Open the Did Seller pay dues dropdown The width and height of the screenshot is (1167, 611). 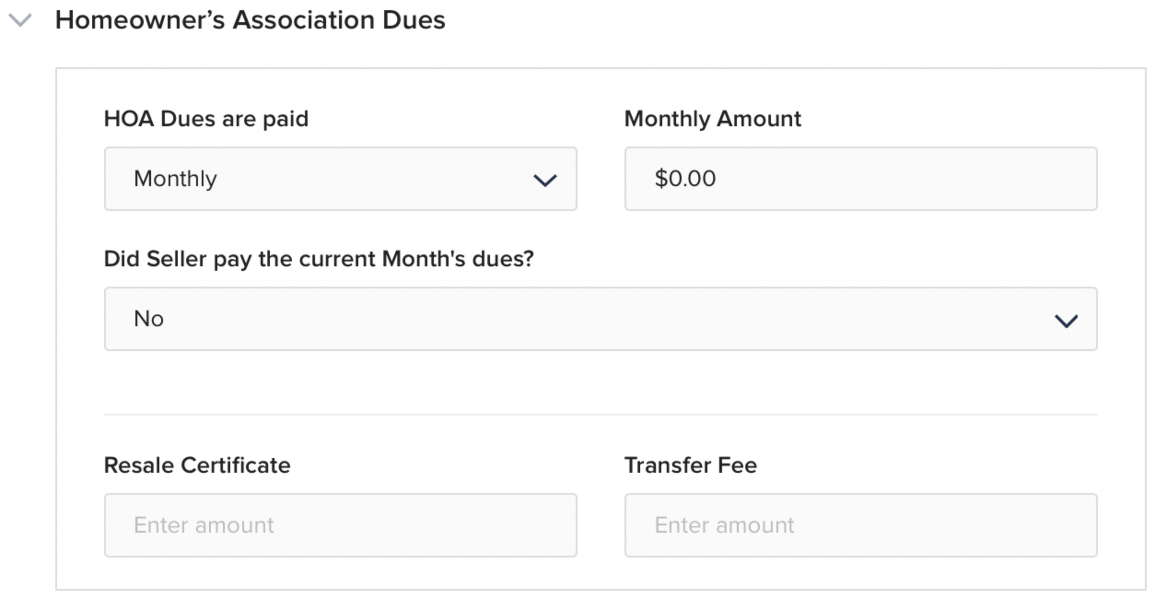[601, 319]
